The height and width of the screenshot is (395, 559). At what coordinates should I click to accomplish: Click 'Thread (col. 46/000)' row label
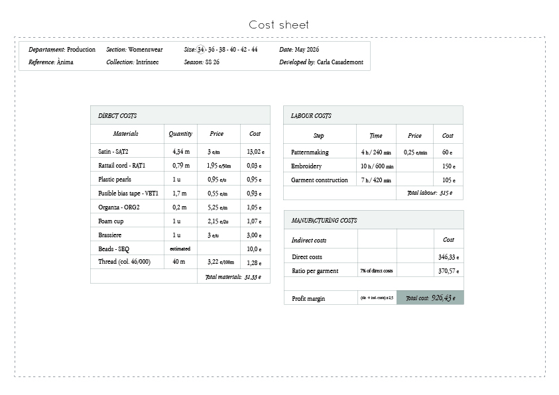tap(124, 261)
